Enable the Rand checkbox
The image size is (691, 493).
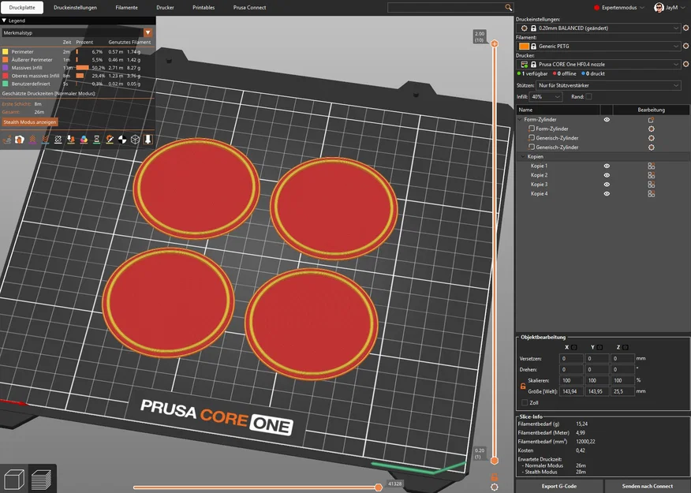point(588,96)
